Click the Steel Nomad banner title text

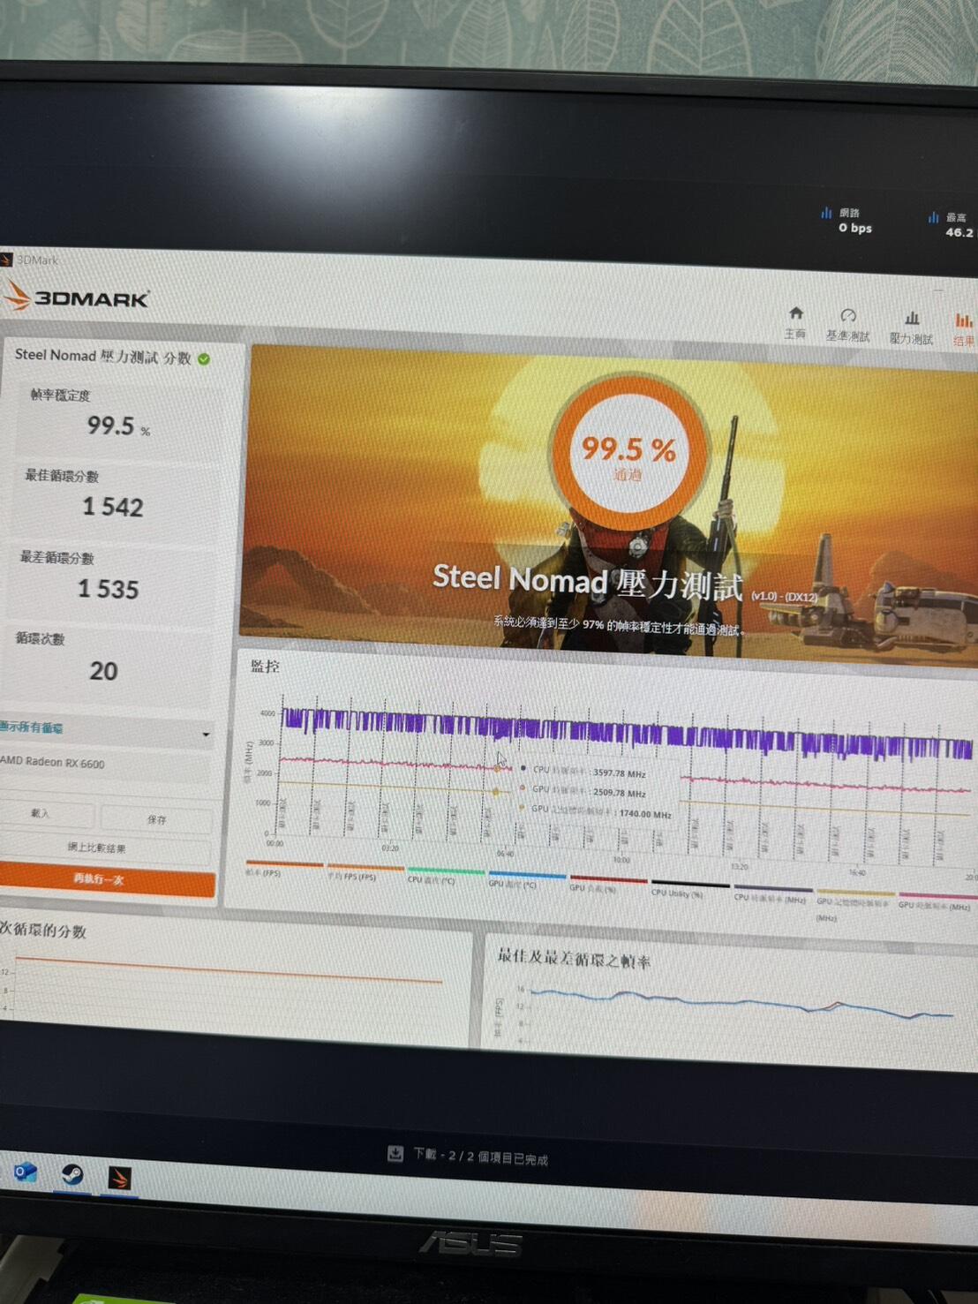tap(588, 582)
